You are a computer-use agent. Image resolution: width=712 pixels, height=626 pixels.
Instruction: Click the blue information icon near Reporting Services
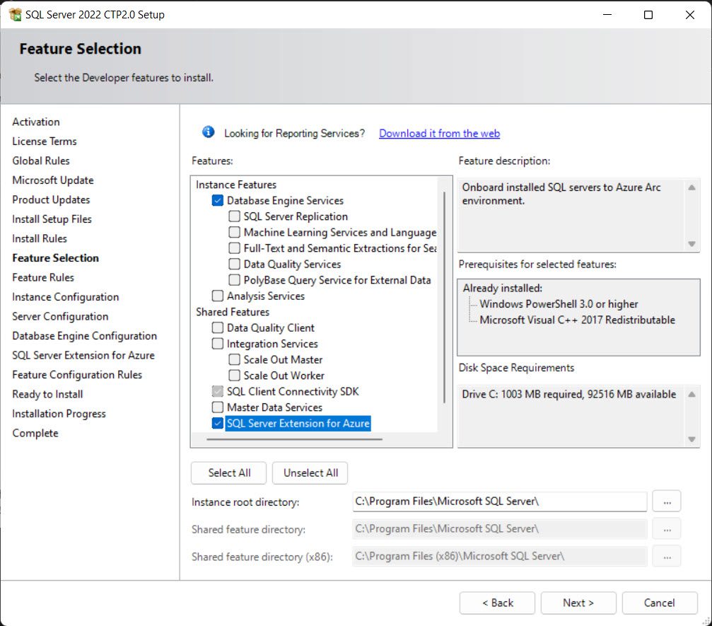[208, 132]
